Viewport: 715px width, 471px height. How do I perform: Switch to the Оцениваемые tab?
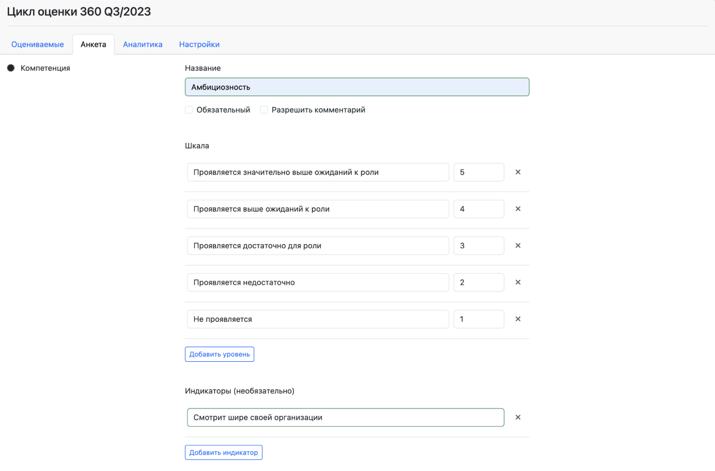pos(38,44)
